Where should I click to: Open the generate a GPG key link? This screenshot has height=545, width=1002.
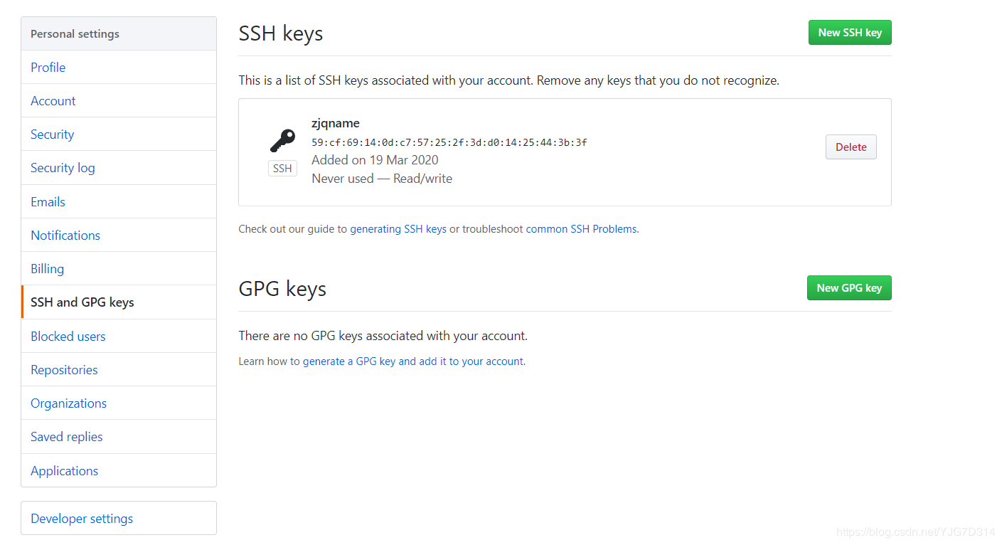point(413,361)
